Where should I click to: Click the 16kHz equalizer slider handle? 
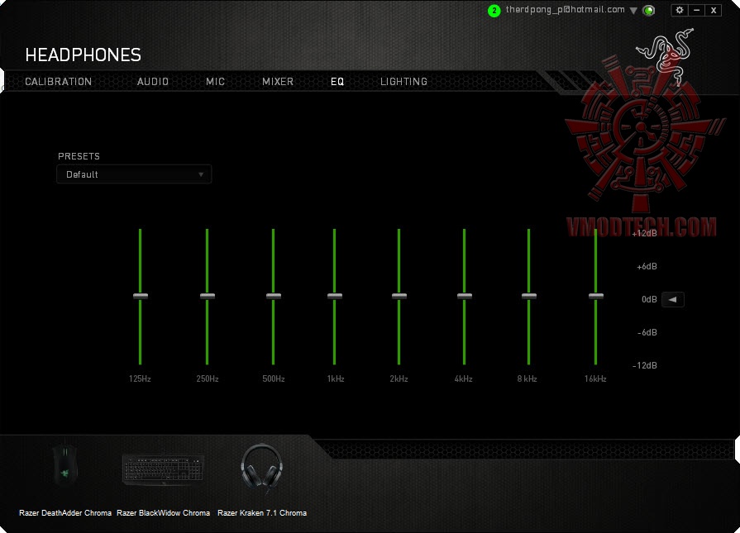tap(595, 296)
